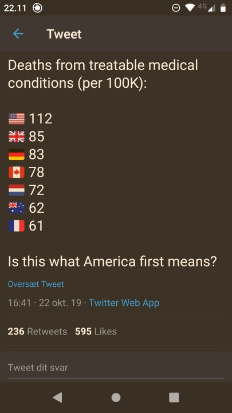Image resolution: width=232 pixels, height=413 pixels.
Task: Click the Oversæt Tweet link
Action: tap(36, 284)
